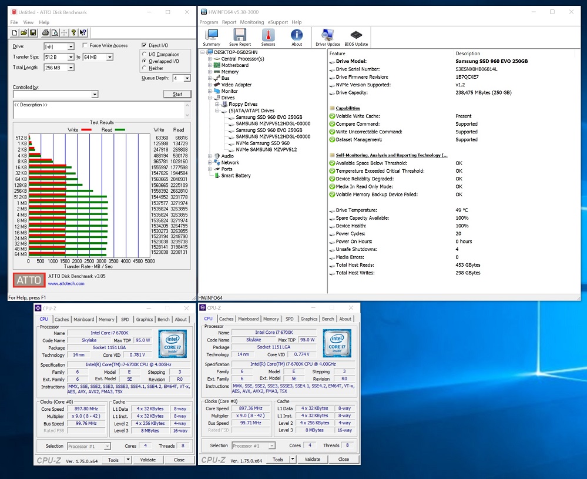The image size is (587, 479).
Task: Open the Monitoring menu in HWiNFO64
Action: [251, 22]
